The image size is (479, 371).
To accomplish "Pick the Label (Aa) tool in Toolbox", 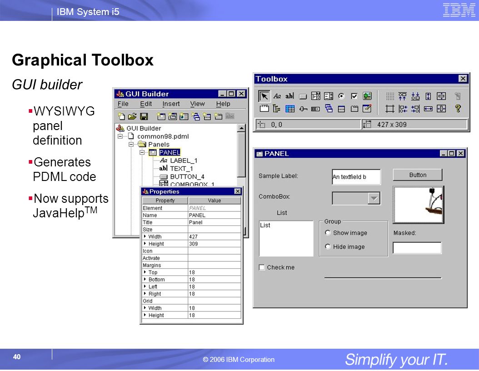I will (277, 96).
